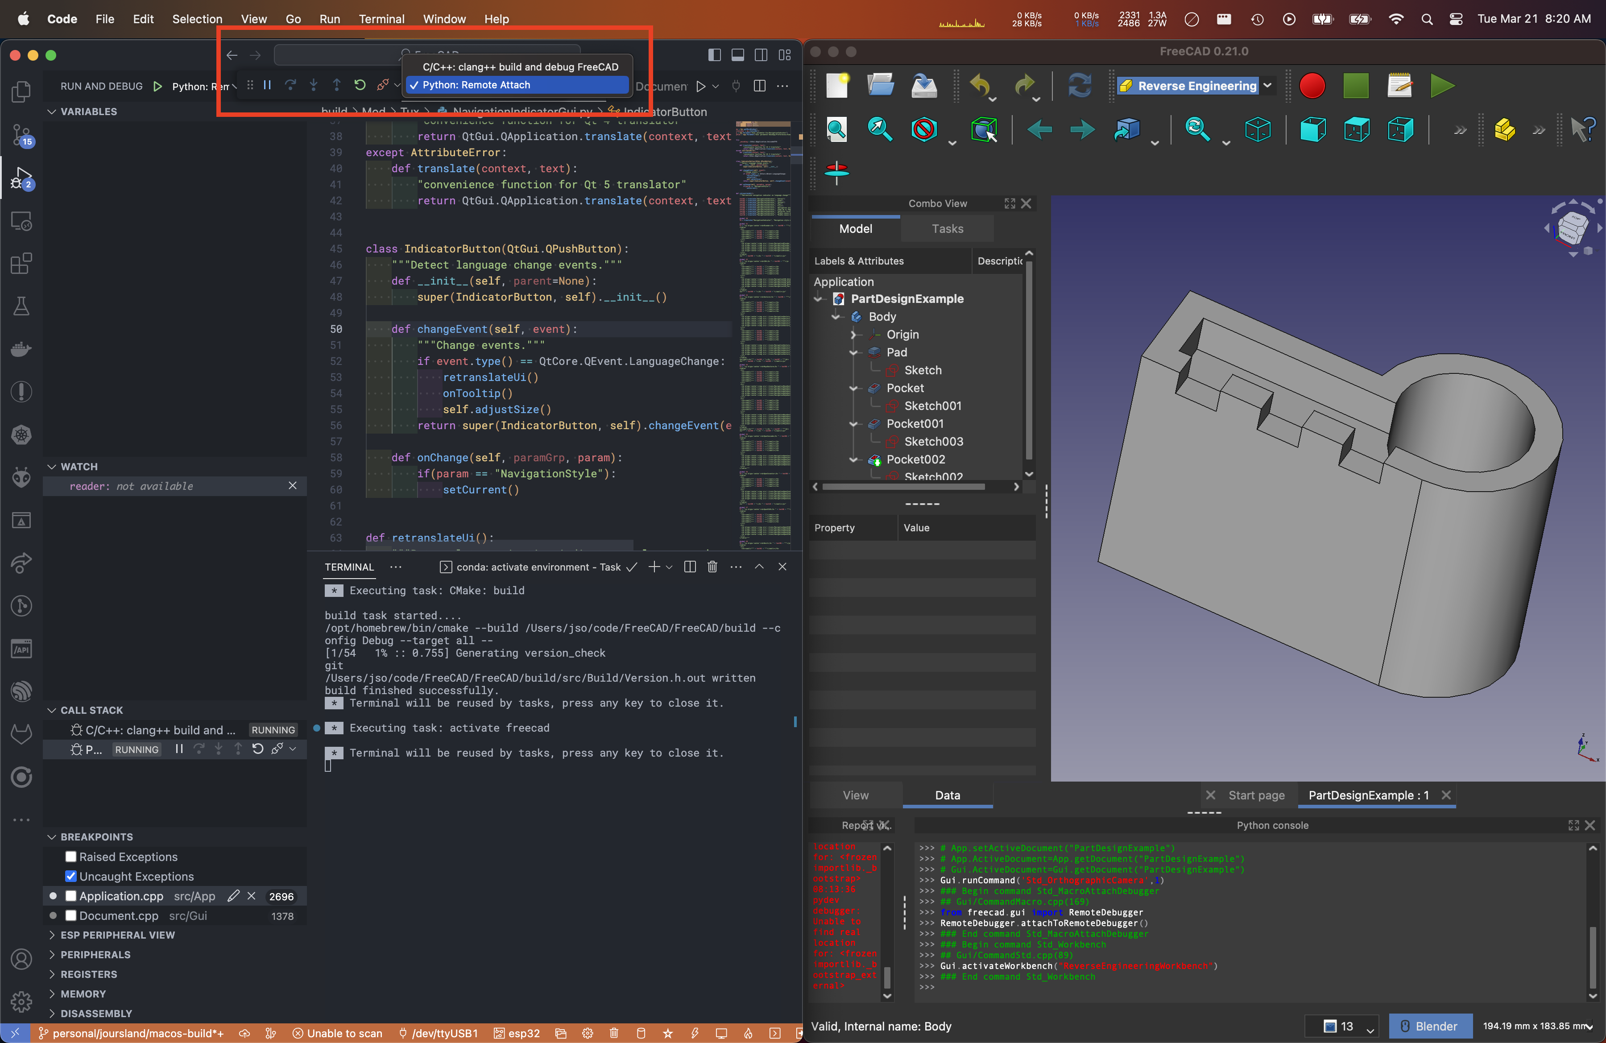Click the Fit all magnifier toolbar icon
Viewport: 1606px width, 1043px height.
click(836, 129)
